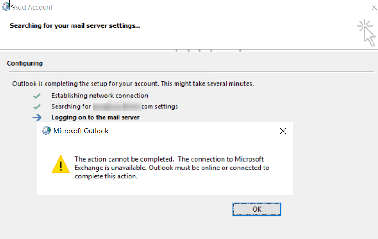Image resolution: width=378 pixels, height=239 pixels.
Task: Click the Outlook icon in the dialog title
Action: [46, 131]
